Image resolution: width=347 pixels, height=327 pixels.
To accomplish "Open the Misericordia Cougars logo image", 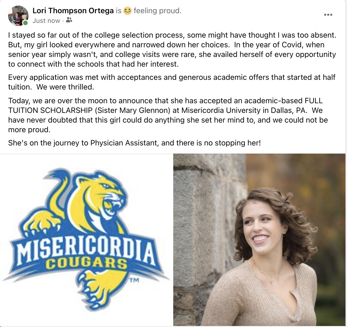I will 86,240.
